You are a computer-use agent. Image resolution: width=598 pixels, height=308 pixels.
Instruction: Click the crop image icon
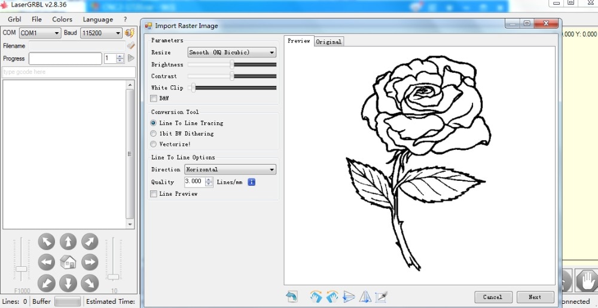tap(382, 296)
